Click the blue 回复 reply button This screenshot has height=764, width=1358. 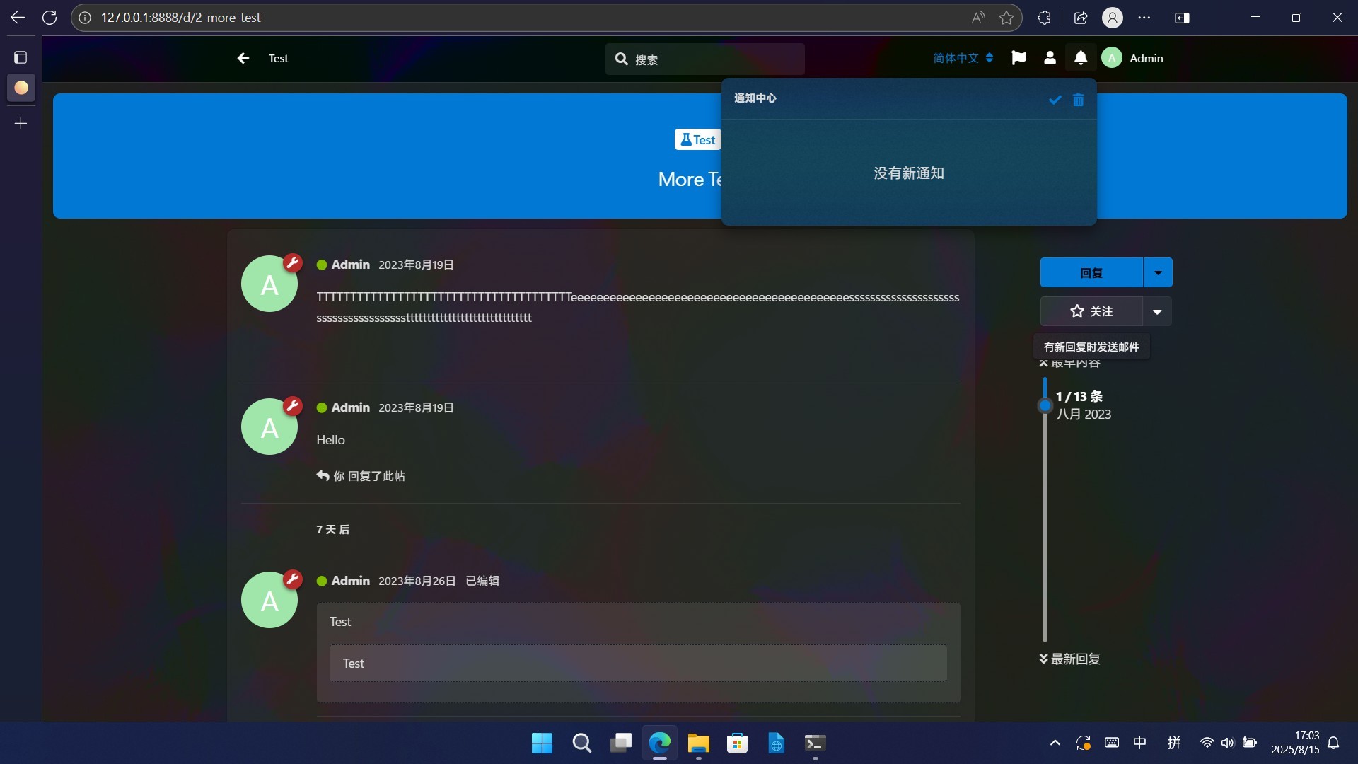tap(1091, 273)
